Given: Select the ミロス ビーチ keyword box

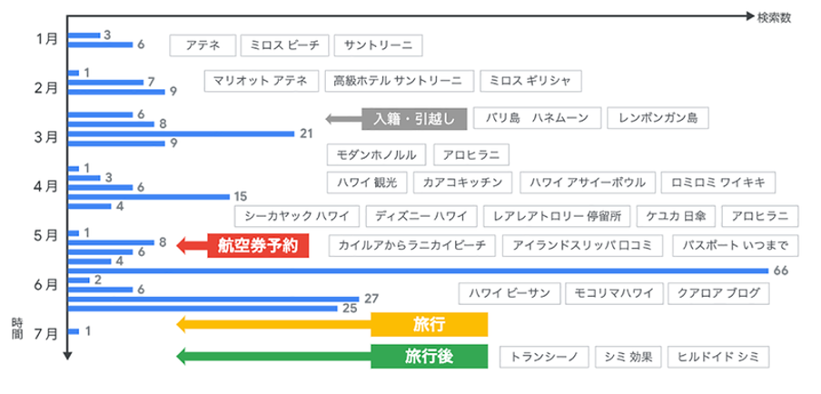Looking at the screenshot, I should [x=285, y=45].
